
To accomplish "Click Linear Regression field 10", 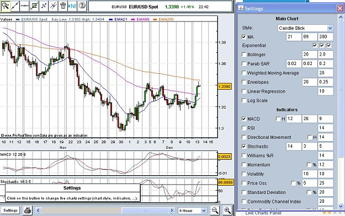I will click(x=326, y=91).
